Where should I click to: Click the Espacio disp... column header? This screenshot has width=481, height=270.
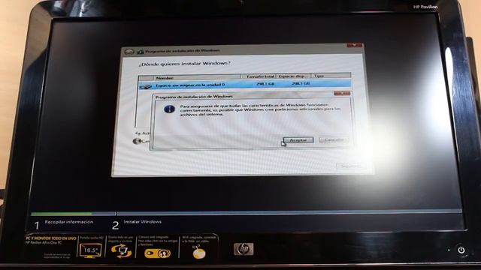tap(294, 76)
